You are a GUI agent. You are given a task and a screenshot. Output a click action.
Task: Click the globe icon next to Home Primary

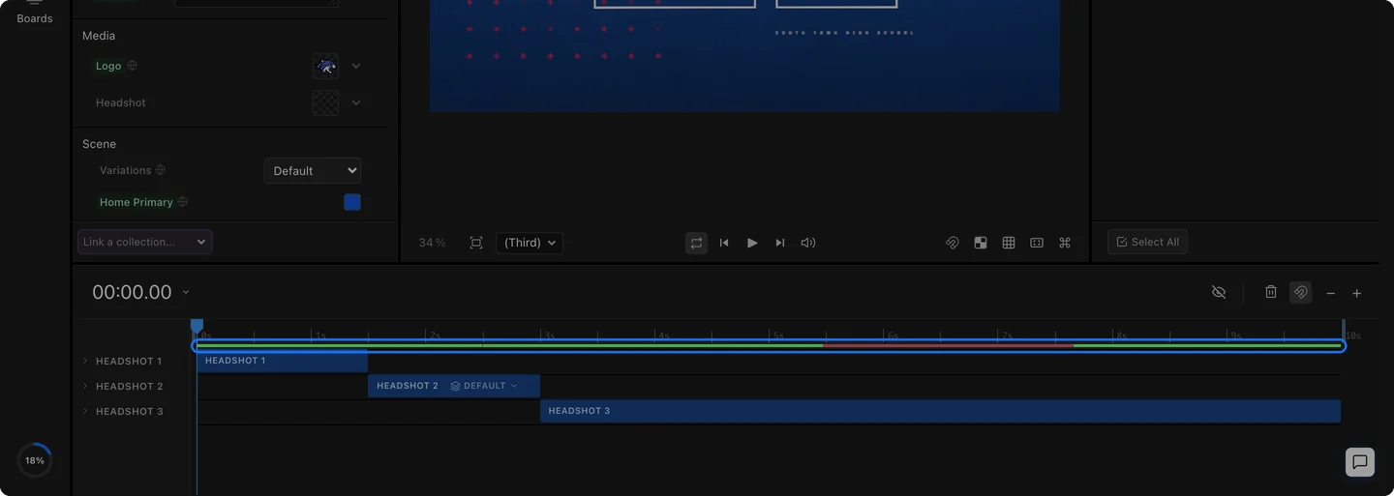(x=183, y=202)
